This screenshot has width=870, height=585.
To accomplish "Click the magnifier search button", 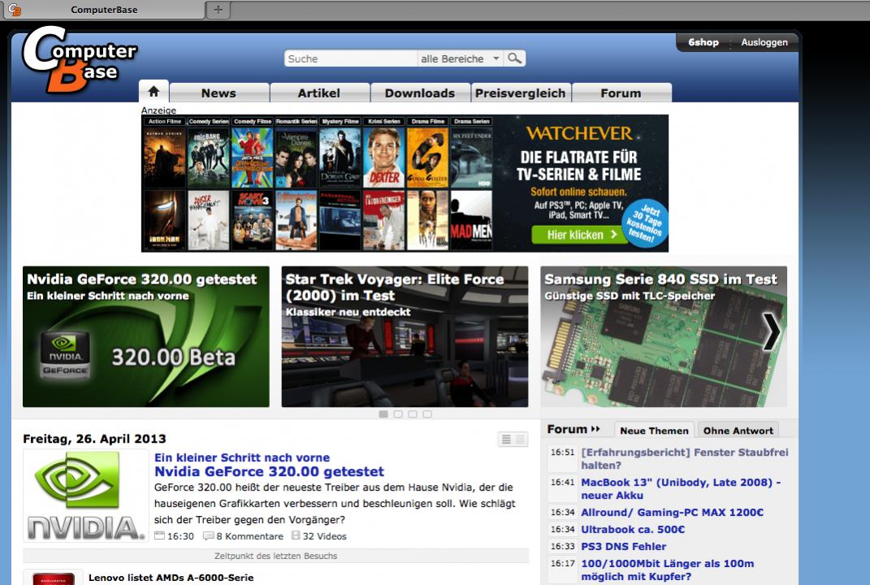I will pyautogui.click(x=514, y=58).
